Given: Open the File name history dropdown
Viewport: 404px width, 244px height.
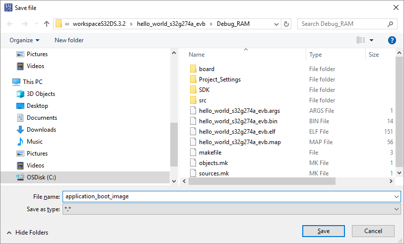Looking at the screenshot, I should [396, 196].
